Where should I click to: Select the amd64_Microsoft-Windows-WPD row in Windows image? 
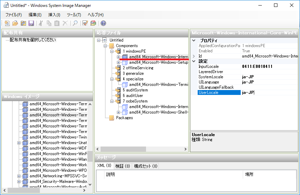tap(58, 170)
